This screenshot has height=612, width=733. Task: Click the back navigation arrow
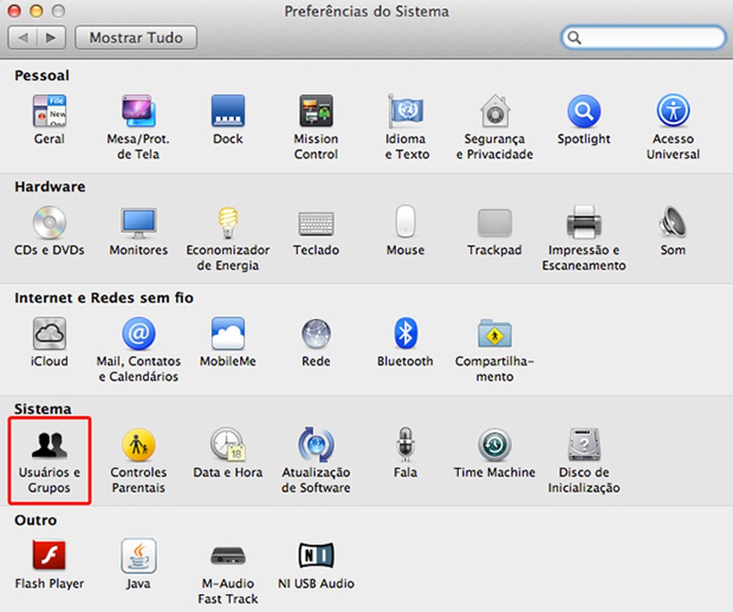(x=23, y=37)
